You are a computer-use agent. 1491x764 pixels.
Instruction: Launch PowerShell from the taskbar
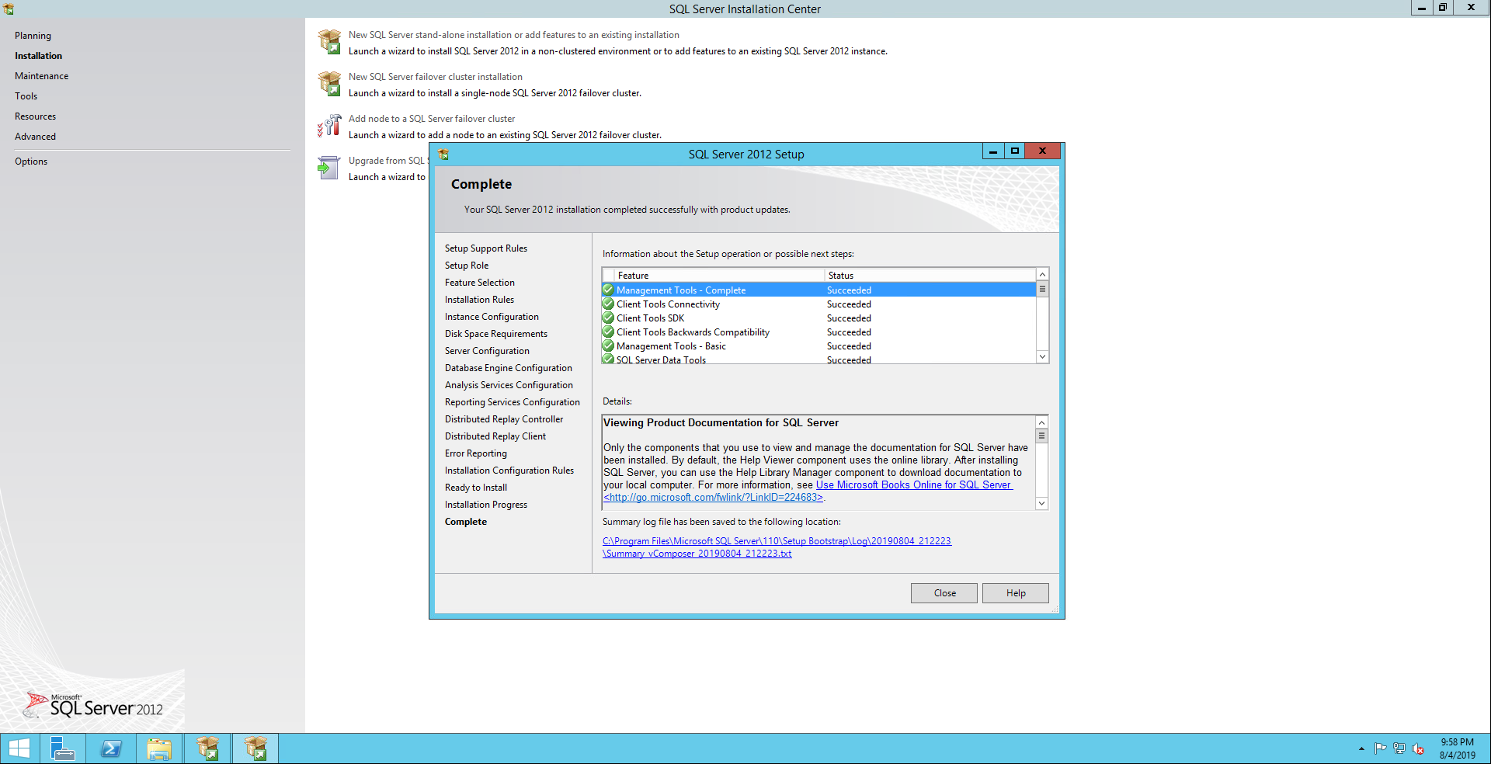click(x=111, y=748)
